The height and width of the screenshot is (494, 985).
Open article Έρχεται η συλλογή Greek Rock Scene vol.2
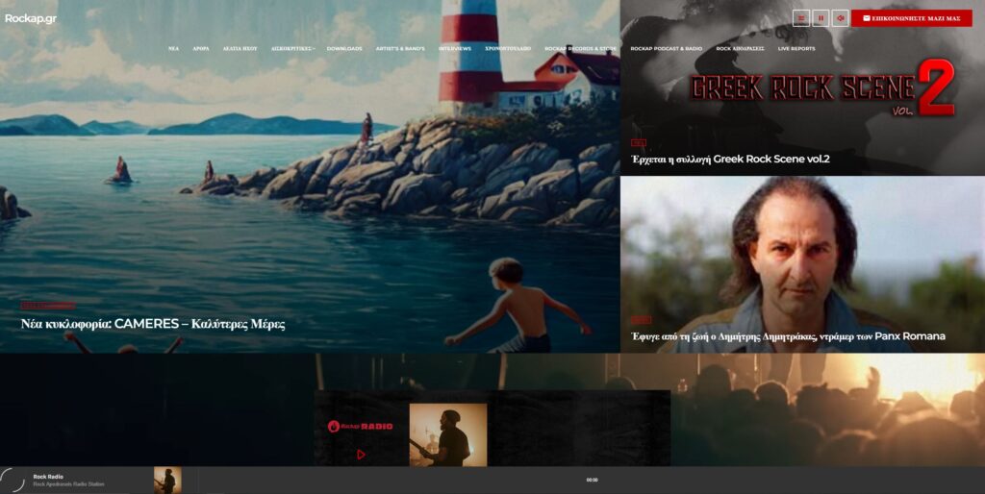(730, 159)
